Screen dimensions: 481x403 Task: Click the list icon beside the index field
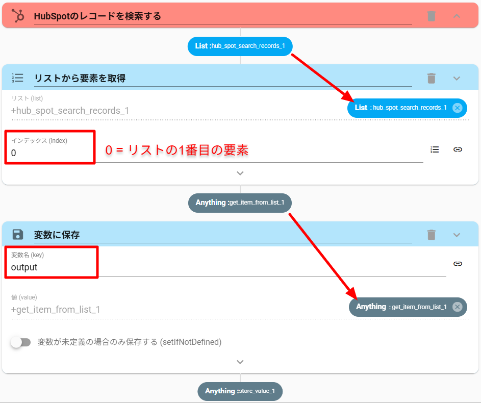(435, 149)
